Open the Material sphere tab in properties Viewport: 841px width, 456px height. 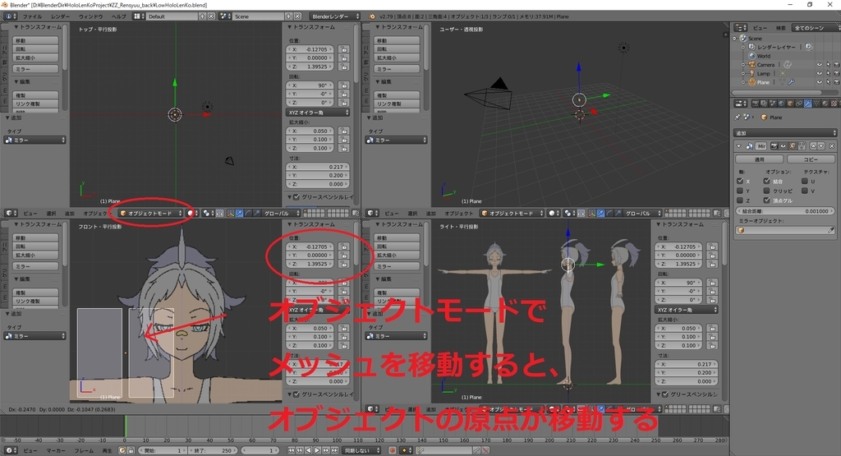(825, 103)
